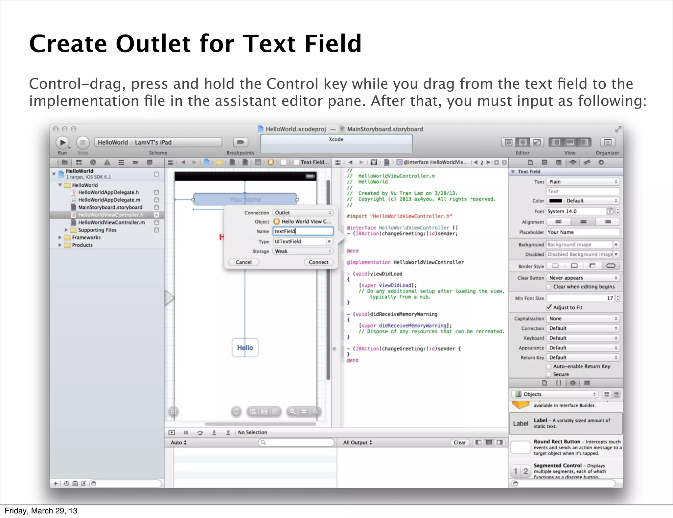673x518 pixels.
Task: Enable the Secure checkbox
Action: 549,374
